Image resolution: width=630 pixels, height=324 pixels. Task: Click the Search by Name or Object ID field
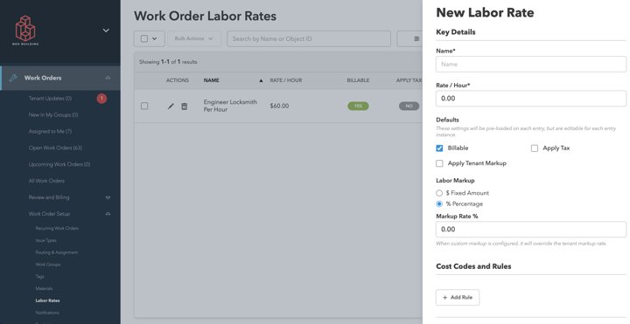309,38
